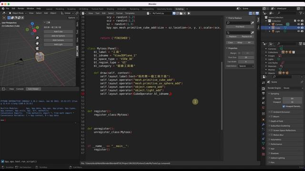Collapse the Find & Replace panel
305x171 pixels.
point(235,18)
